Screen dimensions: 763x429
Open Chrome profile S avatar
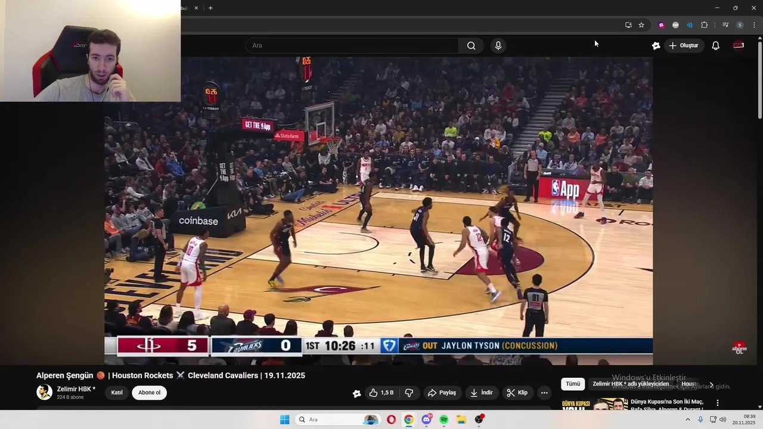click(740, 25)
